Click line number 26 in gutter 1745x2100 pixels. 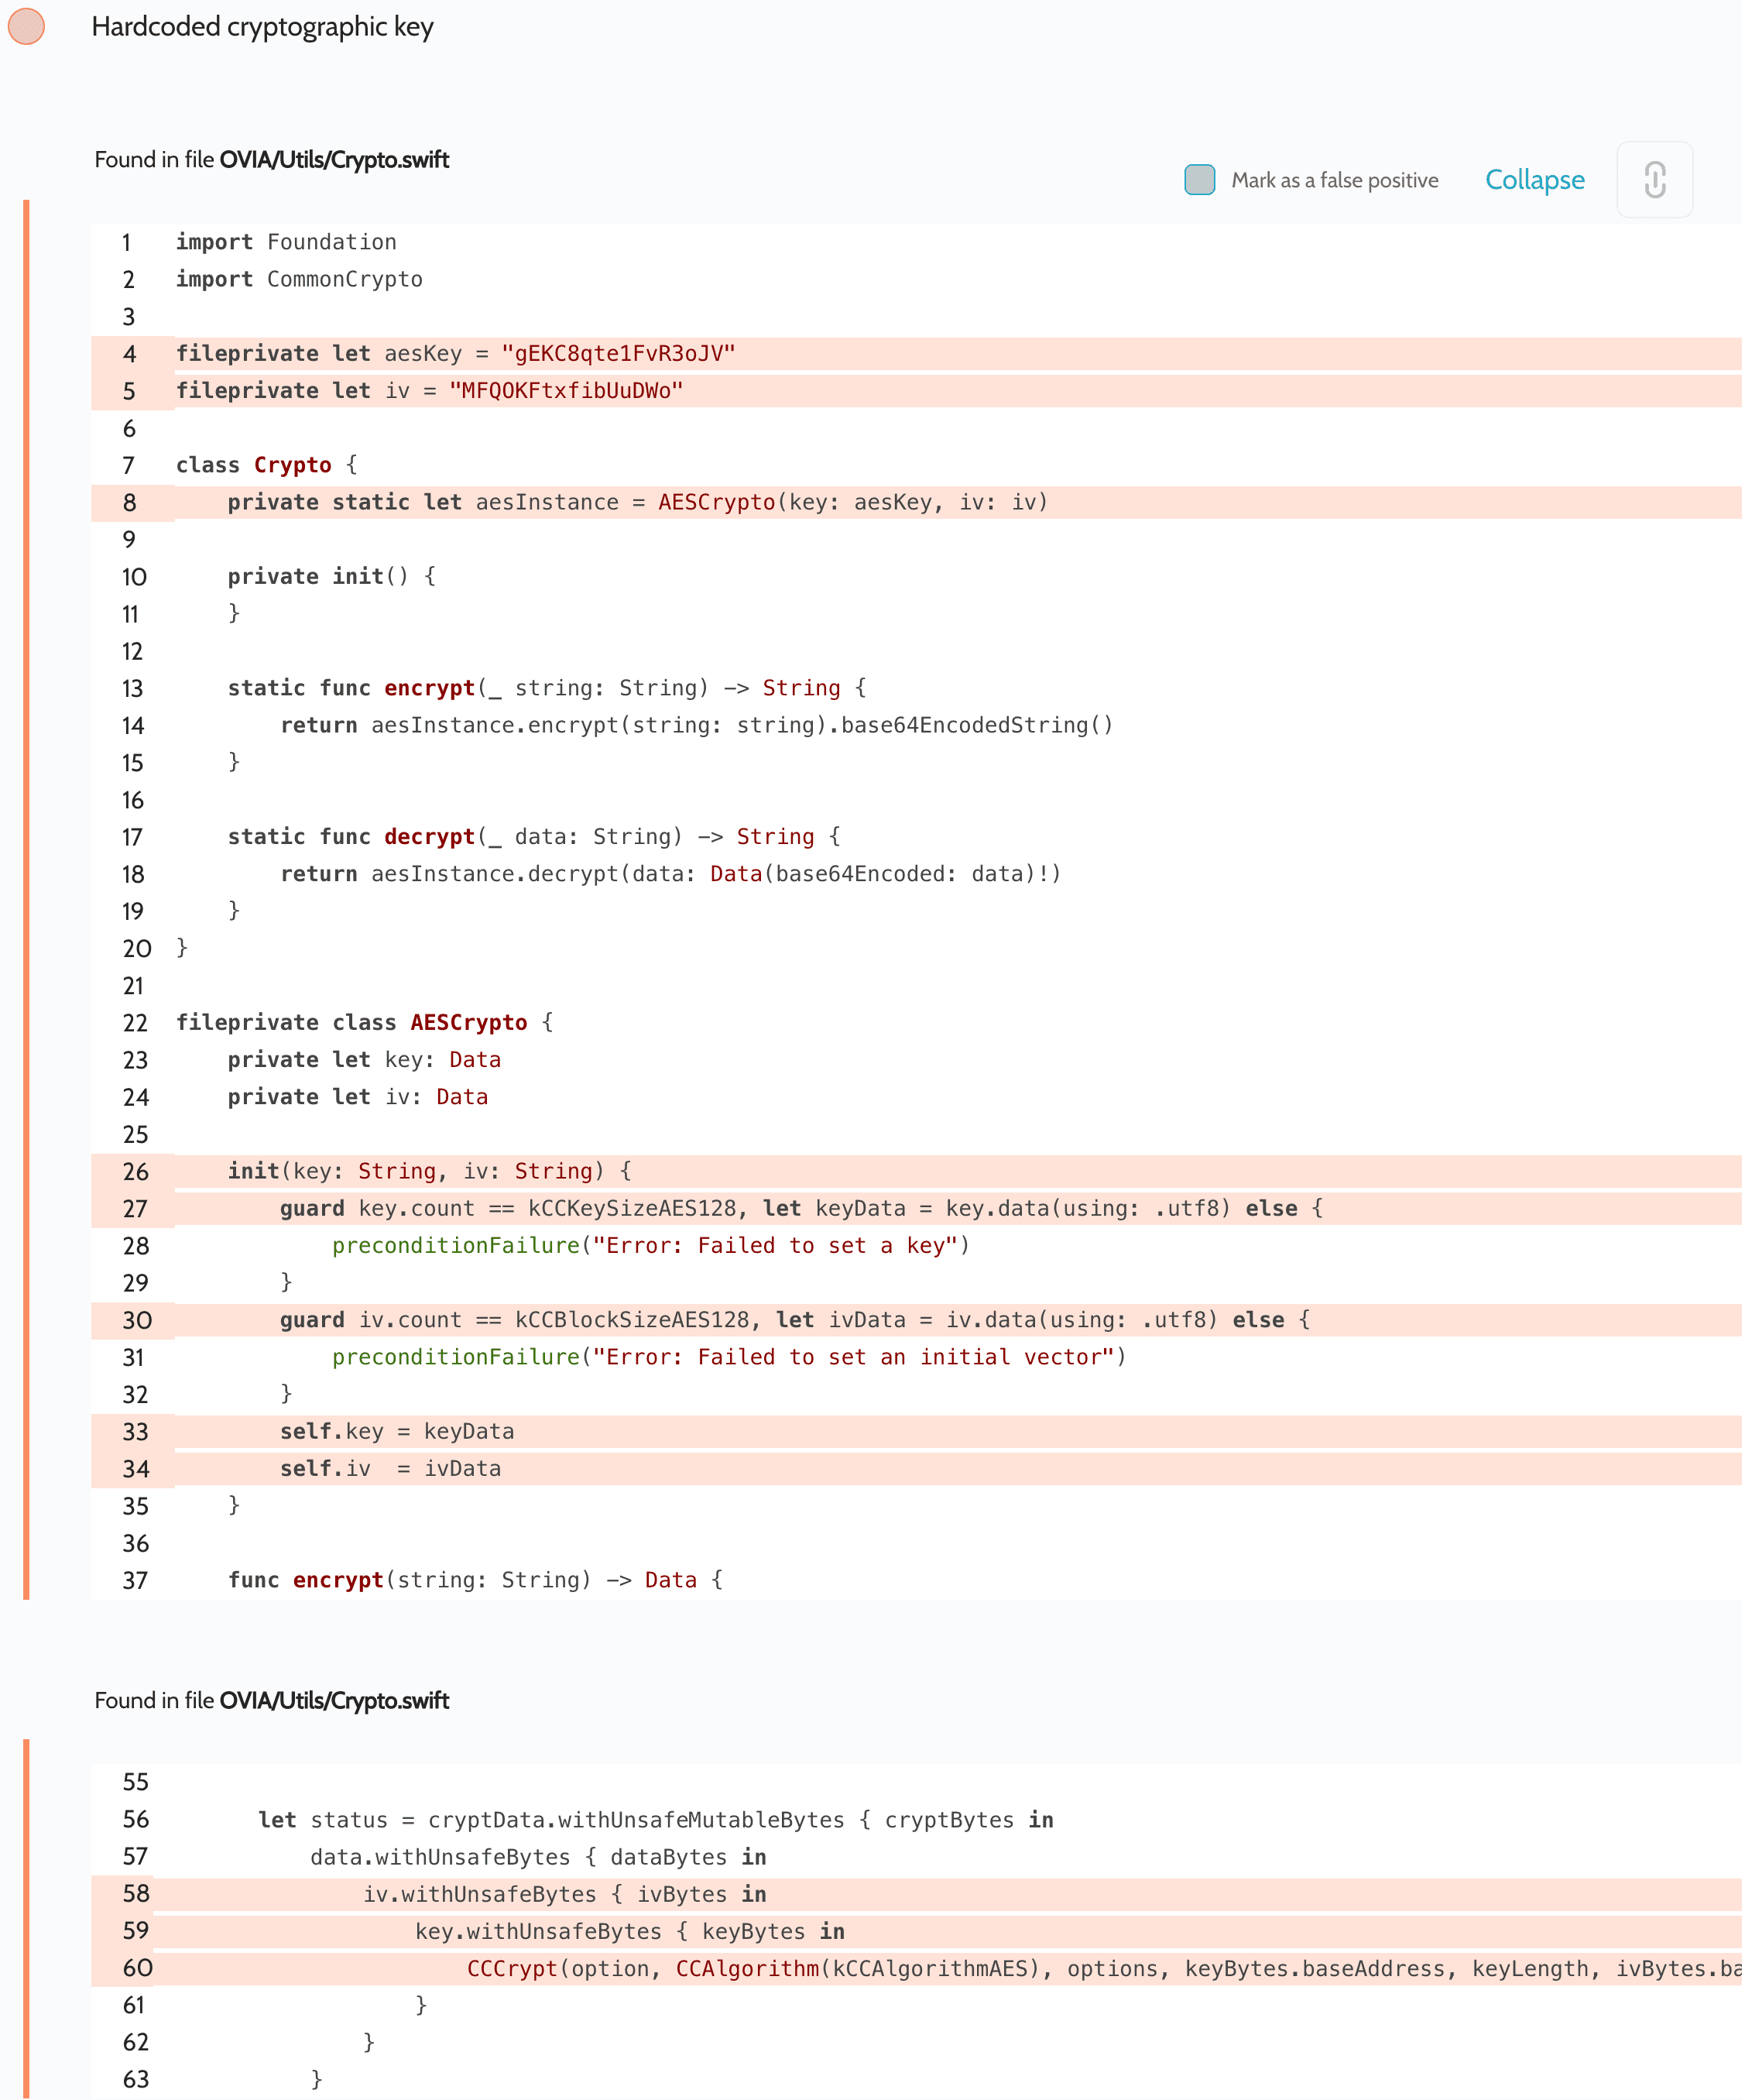pyautogui.click(x=135, y=1172)
